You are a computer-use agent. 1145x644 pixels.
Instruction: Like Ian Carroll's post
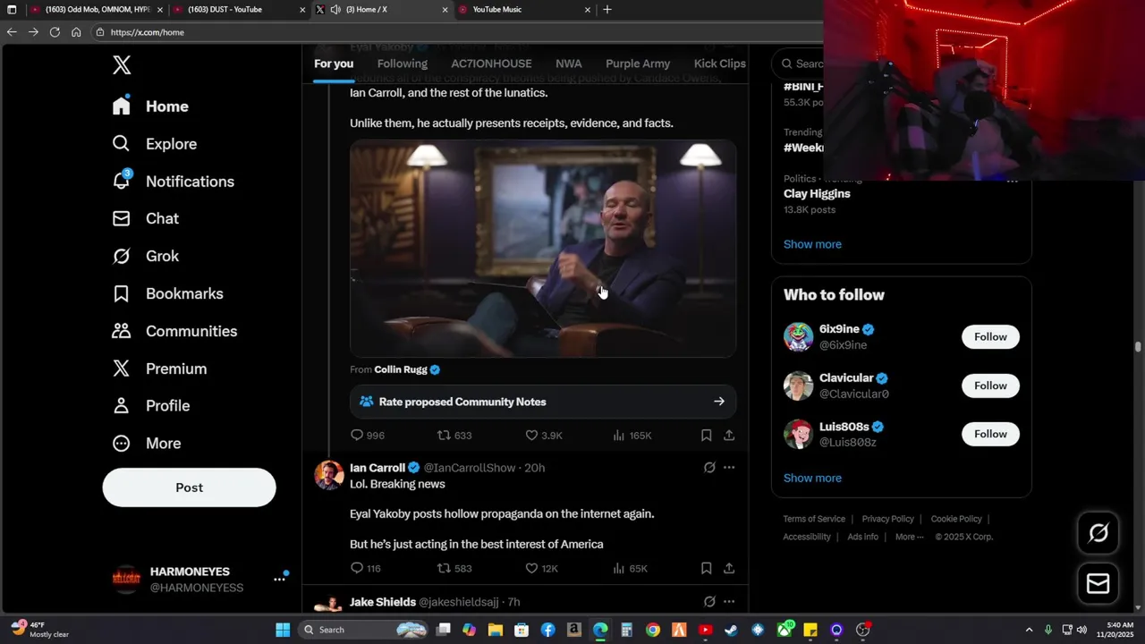click(x=541, y=569)
